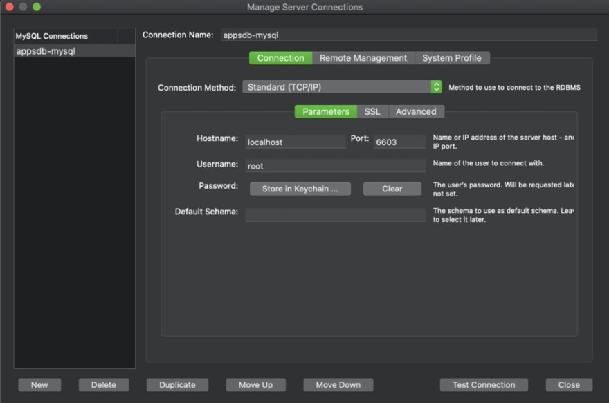Click the Hostname field with localhost
The image size is (609, 403).
pos(296,142)
